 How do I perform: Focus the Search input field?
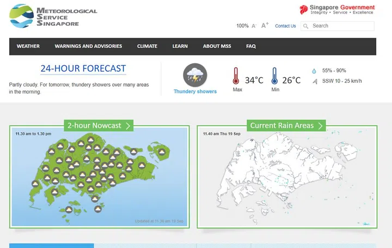[x=338, y=26]
